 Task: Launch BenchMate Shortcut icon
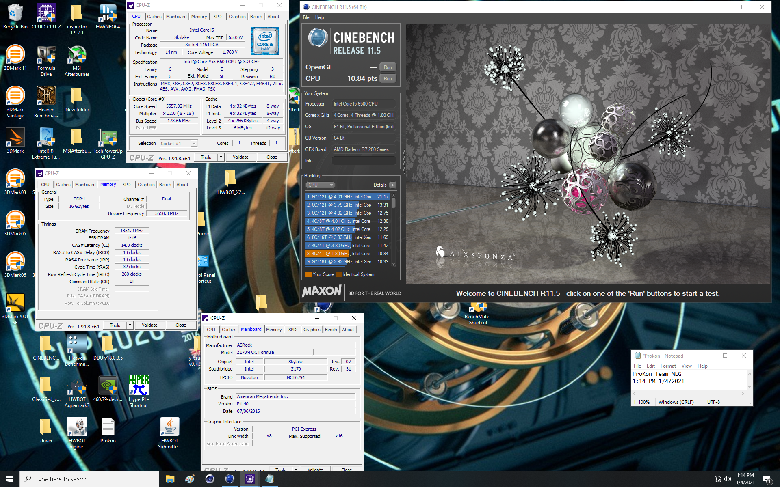[478, 313]
